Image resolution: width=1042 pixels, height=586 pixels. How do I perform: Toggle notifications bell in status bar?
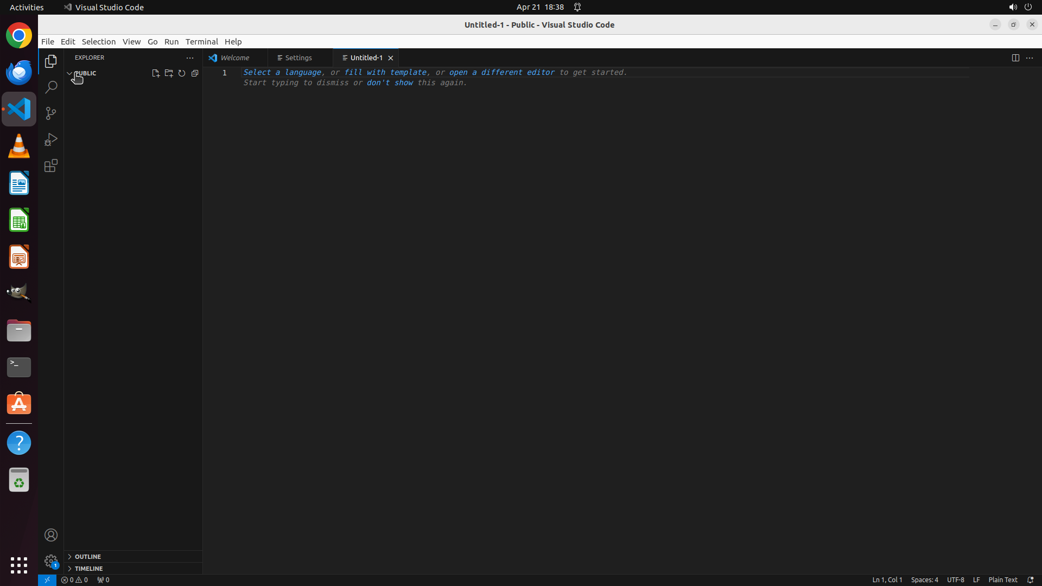click(x=1030, y=579)
